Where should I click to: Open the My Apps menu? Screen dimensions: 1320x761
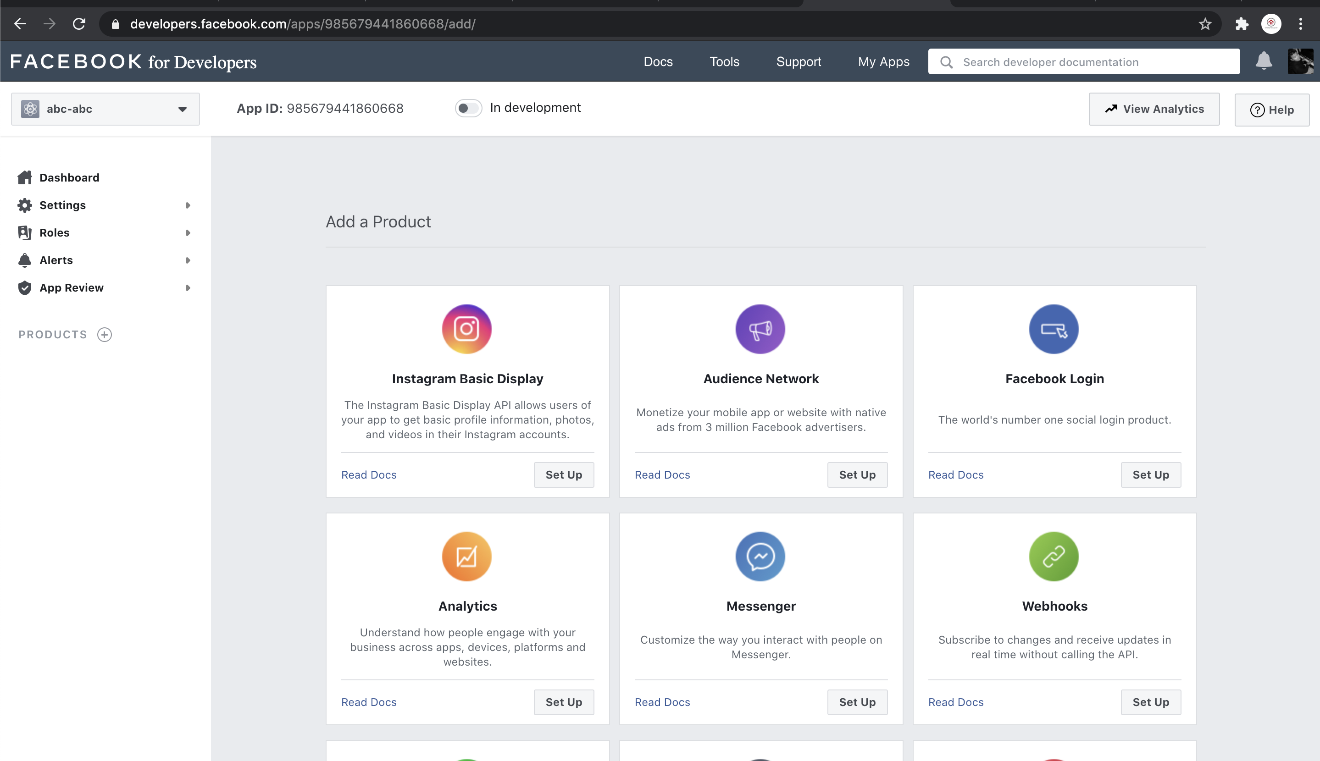[883, 62]
